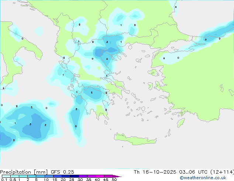Viewport: 234px width, 181px height.
Task: Click the '20' legend scale label
Action: tap(63, 180)
